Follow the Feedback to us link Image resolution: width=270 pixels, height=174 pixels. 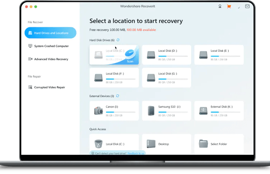(x=136, y=154)
